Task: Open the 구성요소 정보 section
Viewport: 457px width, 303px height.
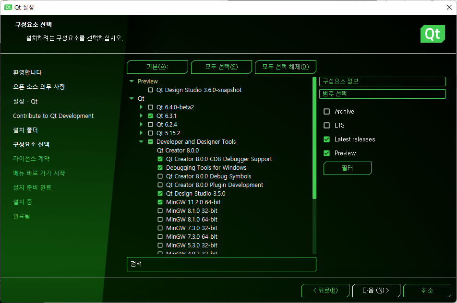Action: tap(383, 82)
